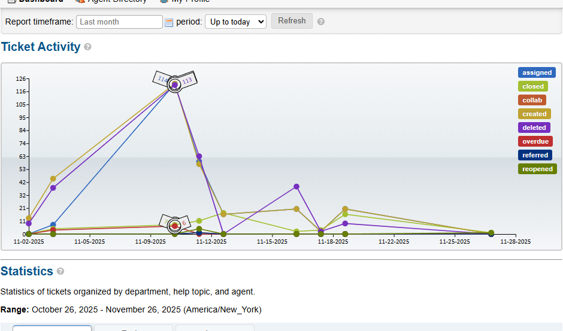Open the calendar date picker icon

pos(169,22)
